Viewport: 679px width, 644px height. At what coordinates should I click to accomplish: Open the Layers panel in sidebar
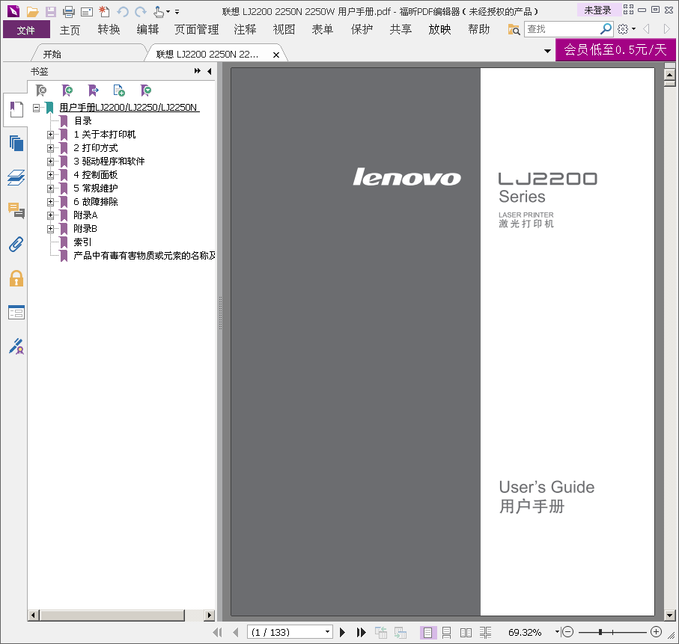pyautogui.click(x=16, y=177)
